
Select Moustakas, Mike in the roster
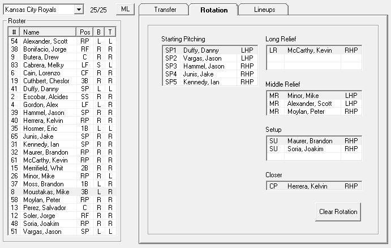(62, 192)
